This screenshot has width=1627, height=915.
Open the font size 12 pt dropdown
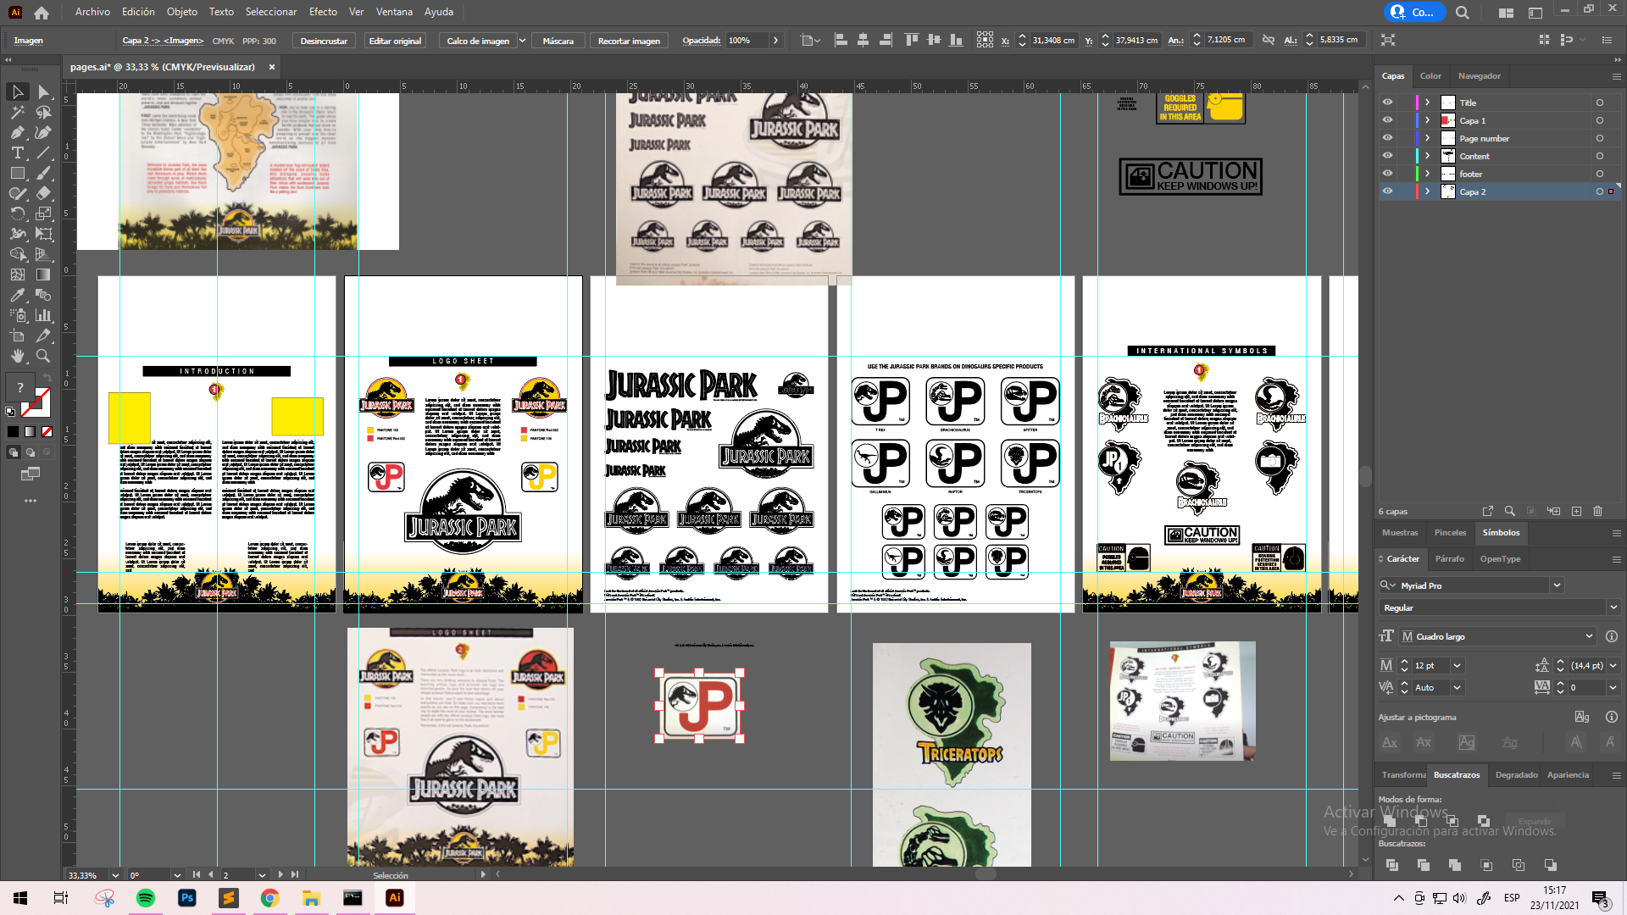pos(1457,666)
